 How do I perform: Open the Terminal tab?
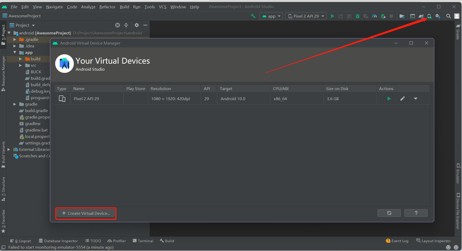[143, 241]
